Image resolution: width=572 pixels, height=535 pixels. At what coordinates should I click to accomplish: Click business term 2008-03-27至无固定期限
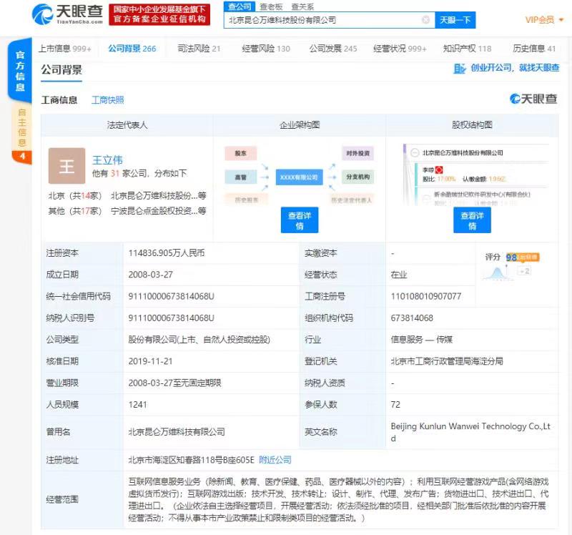pyautogui.click(x=174, y=383)
